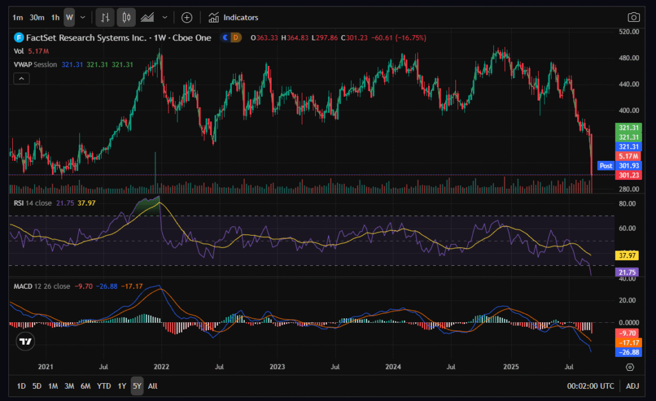
Task: Open chart settings gear near time axis
Action: tap(630, 367)
